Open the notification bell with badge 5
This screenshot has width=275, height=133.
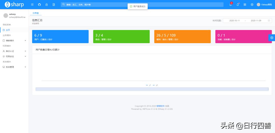[231, 5]
